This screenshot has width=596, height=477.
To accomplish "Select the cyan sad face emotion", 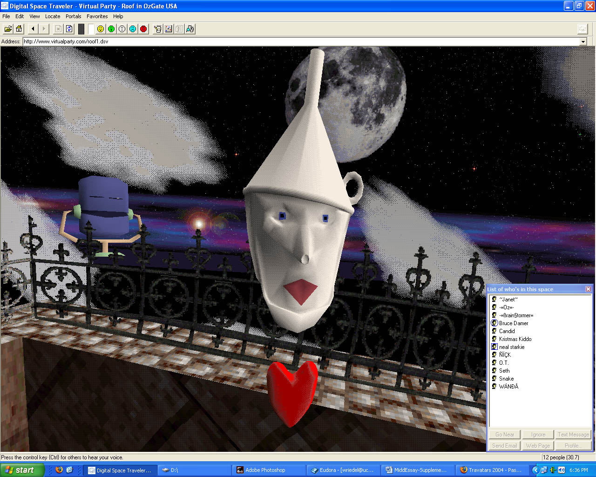I will click(x=133, y=29).
